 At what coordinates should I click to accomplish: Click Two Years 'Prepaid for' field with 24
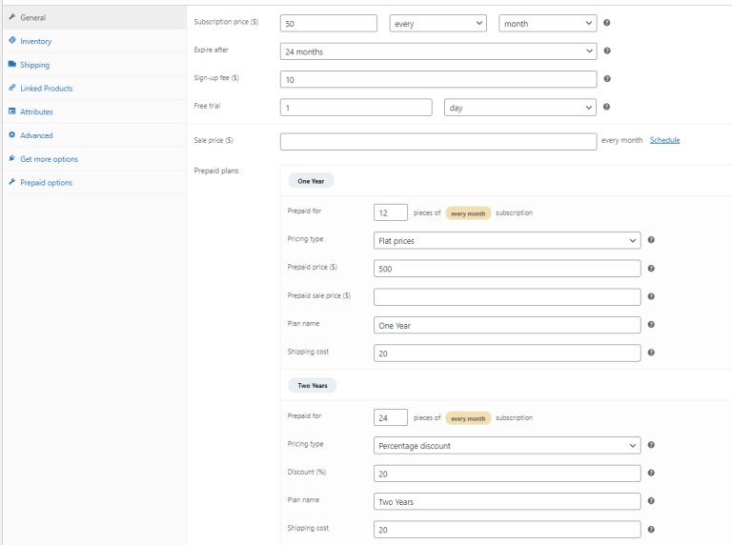click(391, 417)
